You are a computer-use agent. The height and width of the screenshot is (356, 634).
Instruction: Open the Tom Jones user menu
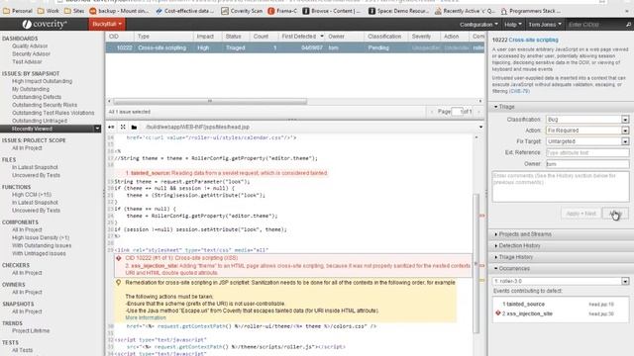click(x=545, y=25)
